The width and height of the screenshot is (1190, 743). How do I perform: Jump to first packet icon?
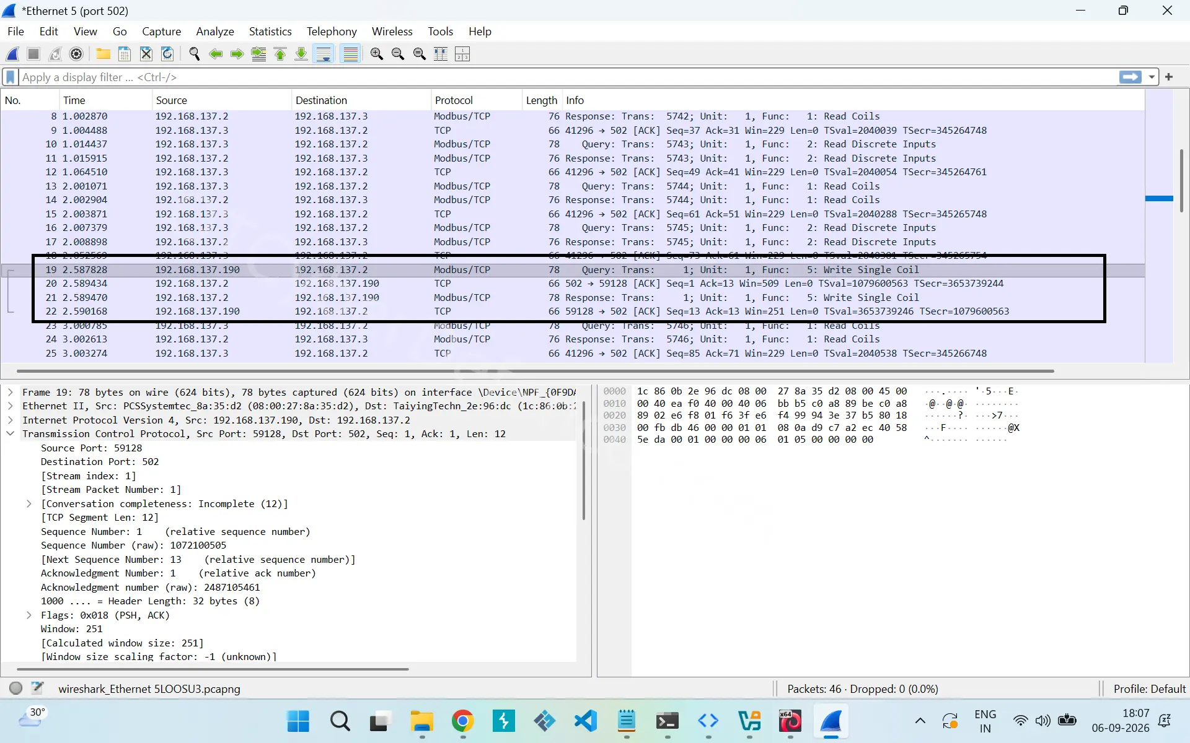coord(280,54)
